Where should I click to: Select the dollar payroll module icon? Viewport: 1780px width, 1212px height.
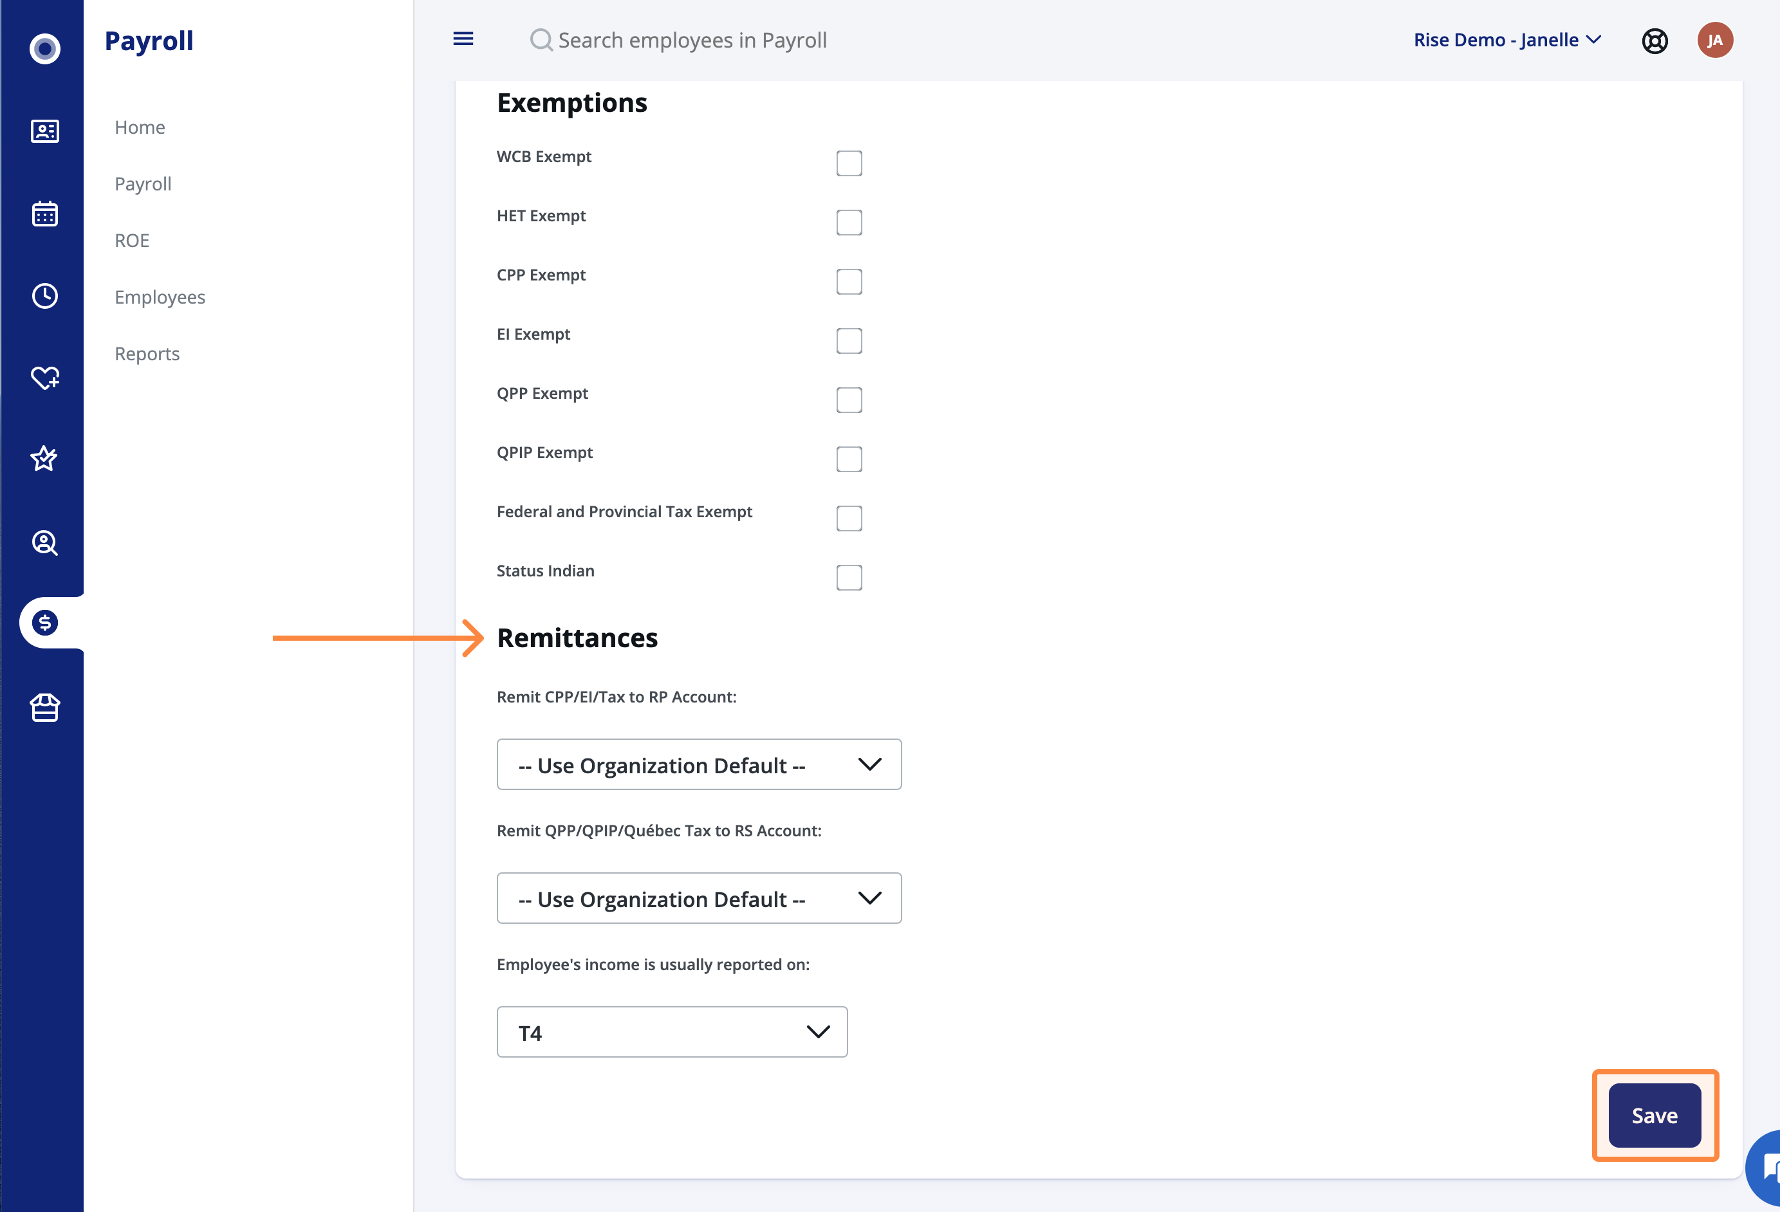45,623
